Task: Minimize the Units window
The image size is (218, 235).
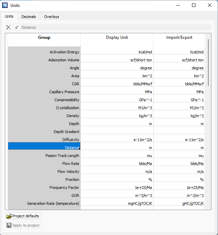Action: (x=178, y=5)
